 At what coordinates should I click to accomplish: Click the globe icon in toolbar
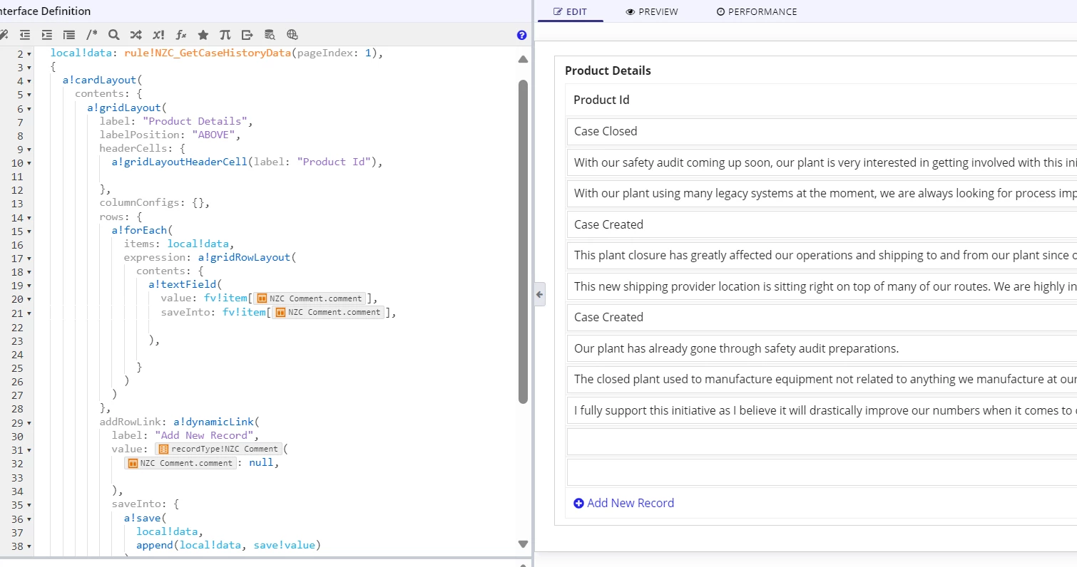[292, 34]
